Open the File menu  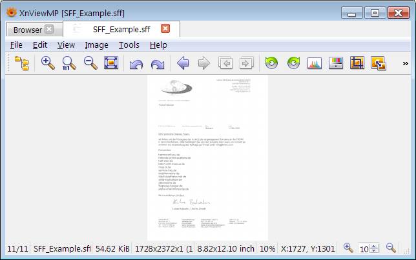pyautogui.click(x=16, y=45)
